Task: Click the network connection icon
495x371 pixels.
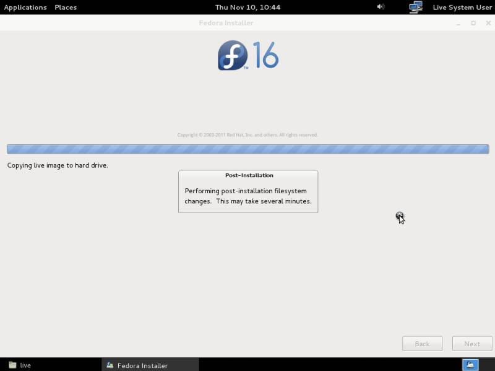Action: coord(416,7)
